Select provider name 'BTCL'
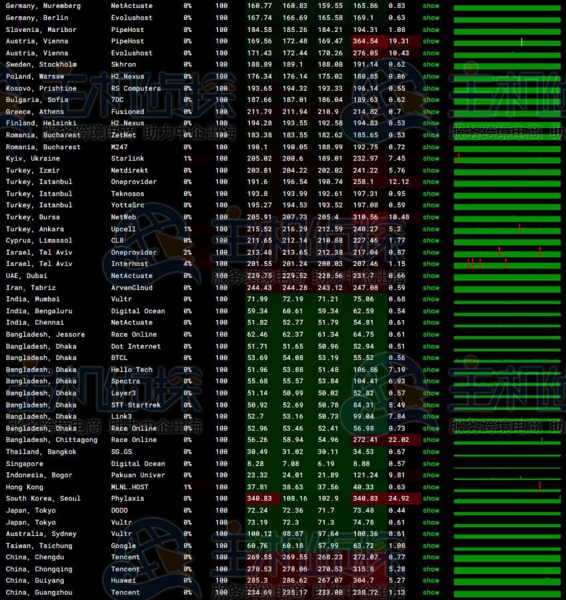 (119, 358)
